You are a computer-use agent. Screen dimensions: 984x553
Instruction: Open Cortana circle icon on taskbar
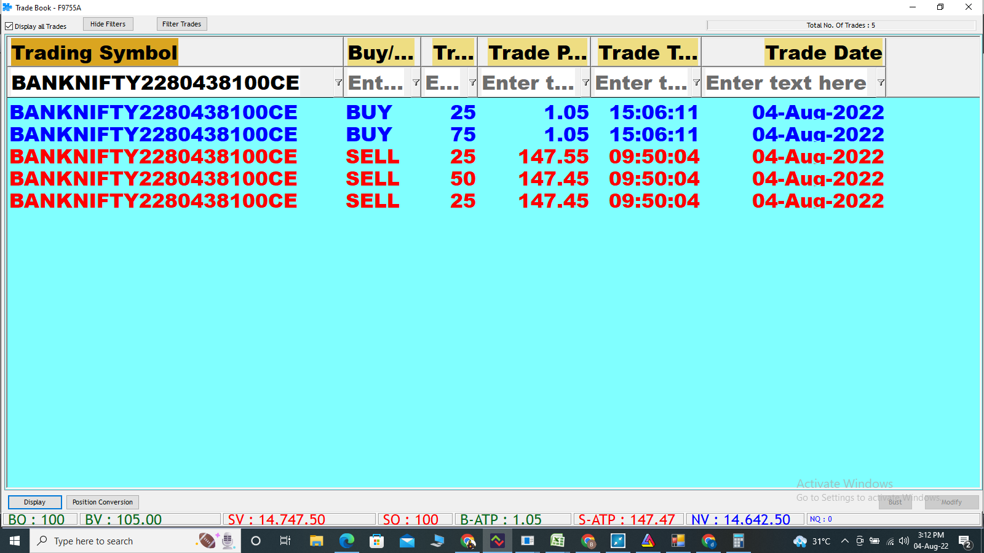click(256, 541)
